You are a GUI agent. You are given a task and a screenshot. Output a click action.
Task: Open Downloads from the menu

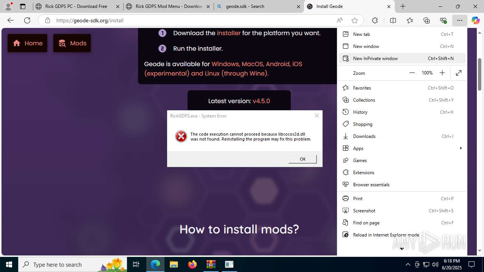[x=402, y=136]
